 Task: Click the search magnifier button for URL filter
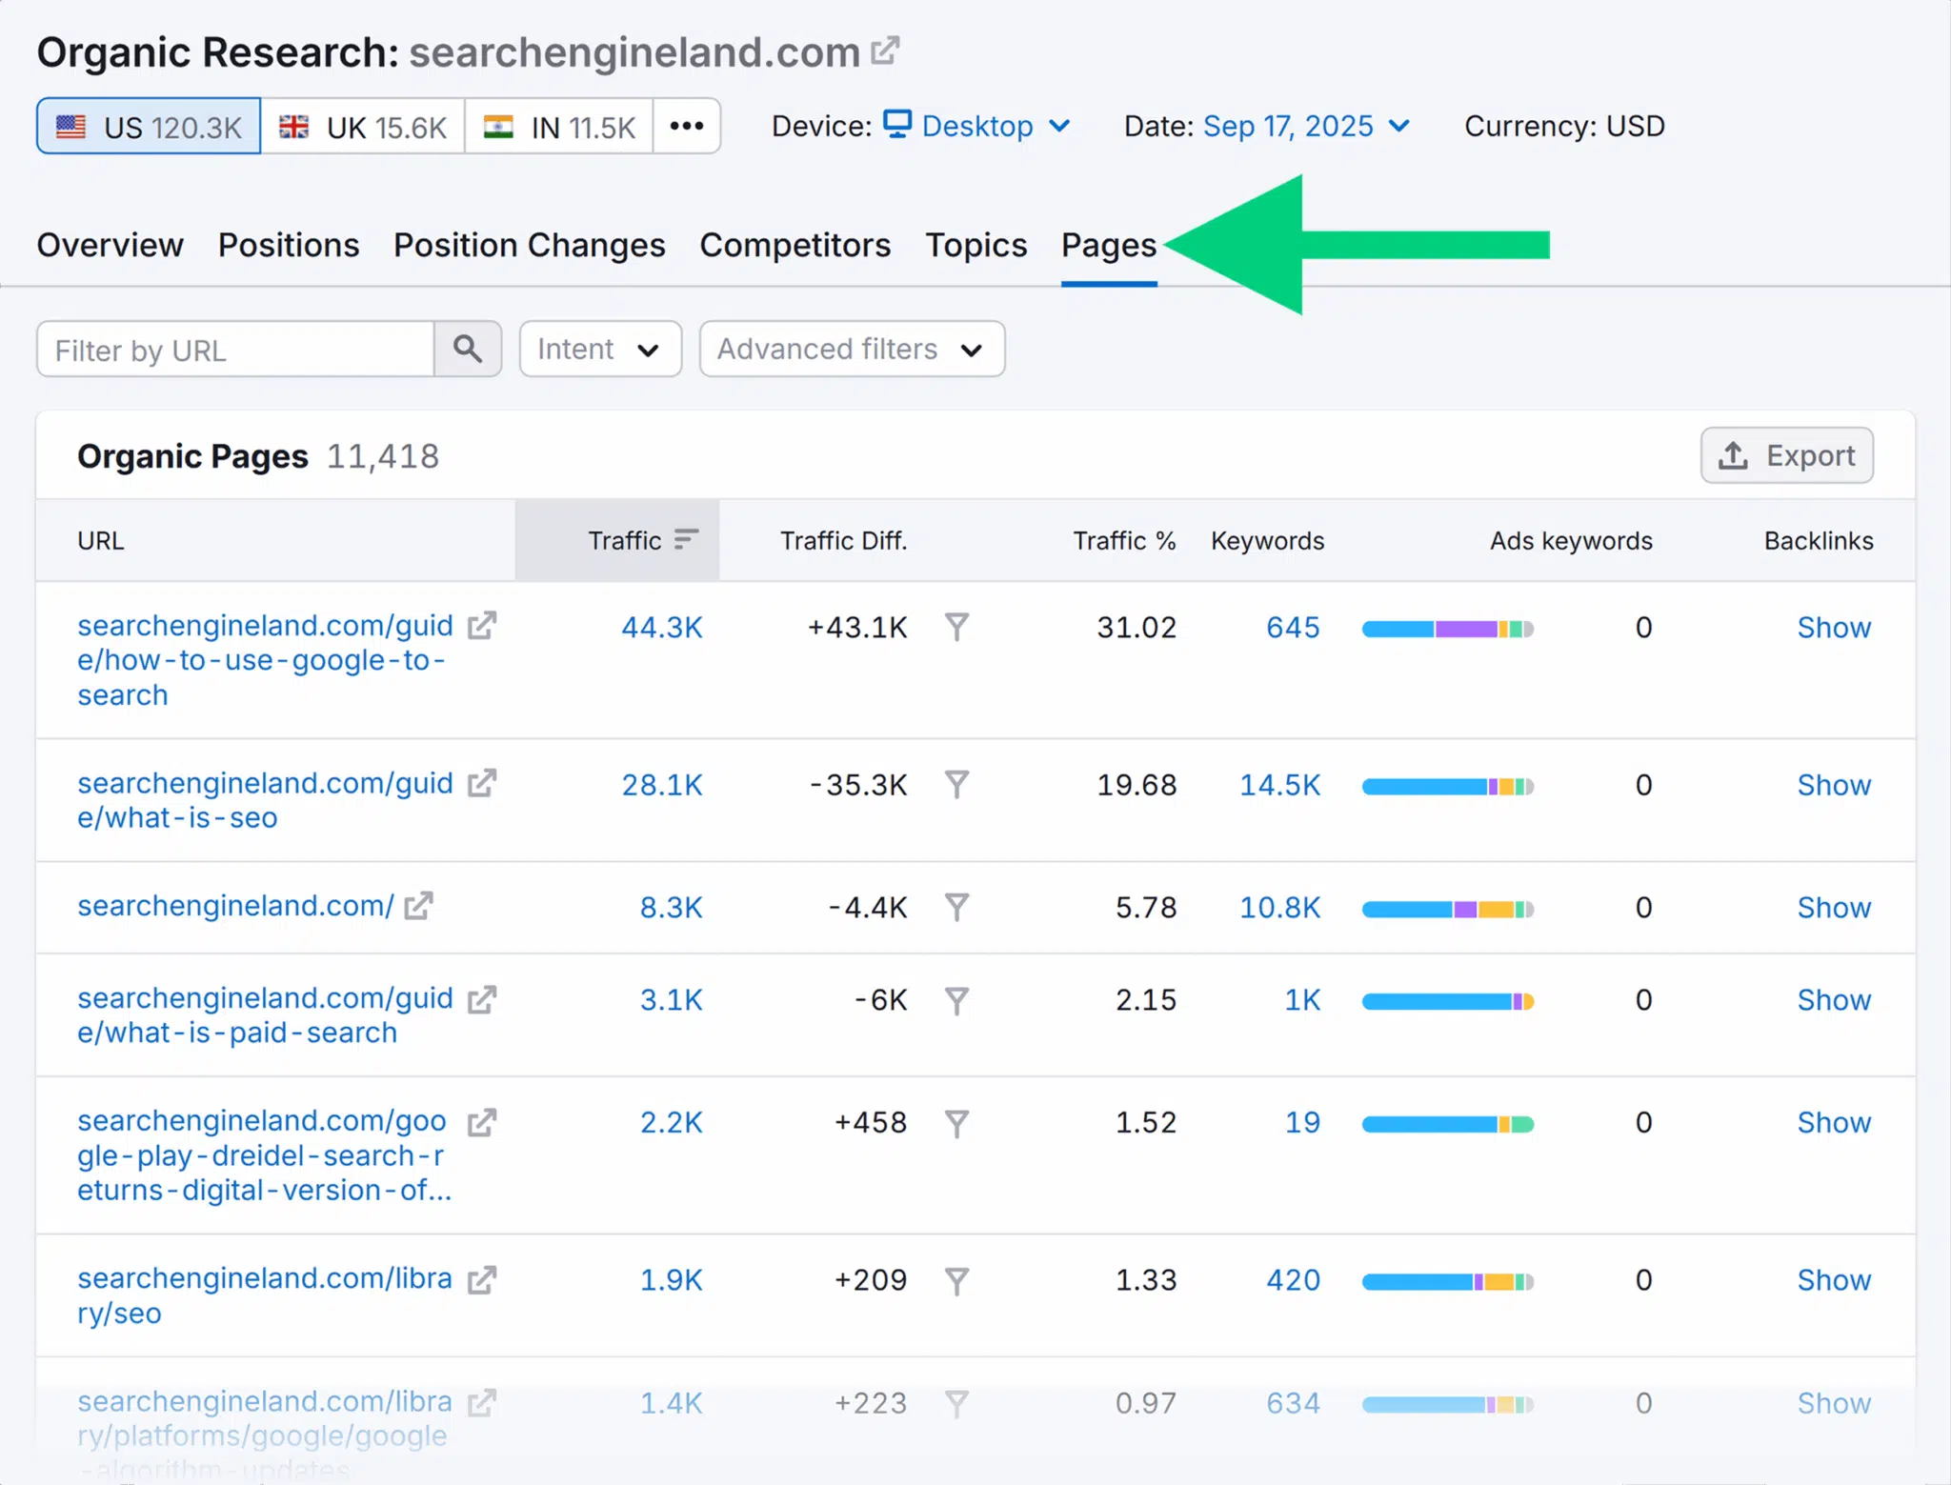(468, 349)
